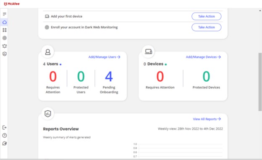Click the laptop icon beside Add your first device

47,16
